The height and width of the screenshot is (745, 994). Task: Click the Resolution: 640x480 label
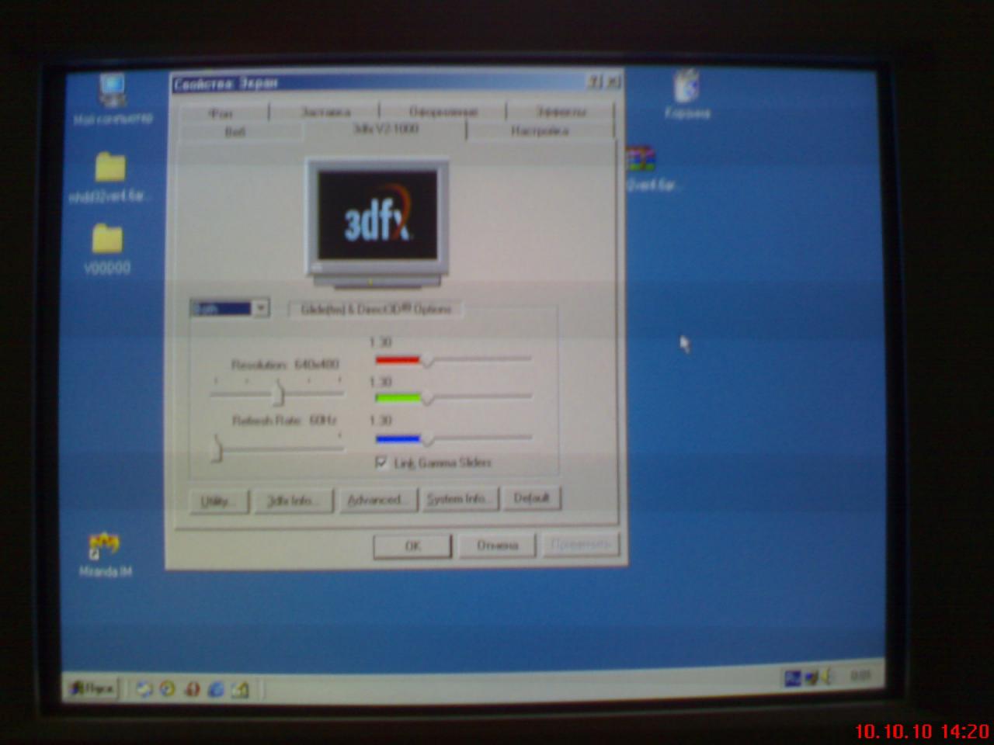pos(285,364)
